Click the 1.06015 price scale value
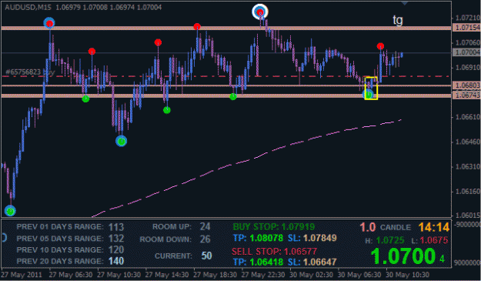Image resolution: width=481 pixels, height=281 pixels. pos(467,215)
